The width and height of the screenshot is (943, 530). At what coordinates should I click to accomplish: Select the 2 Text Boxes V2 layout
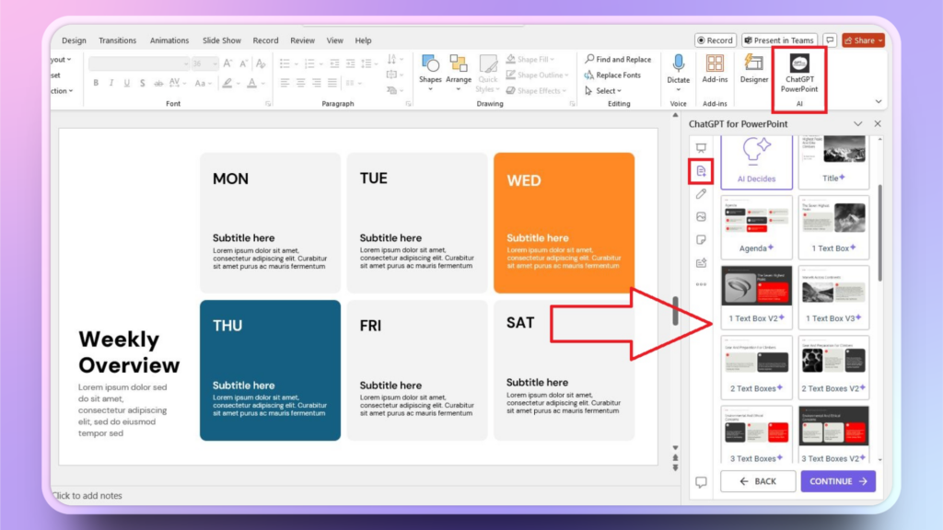click(832, 367)
